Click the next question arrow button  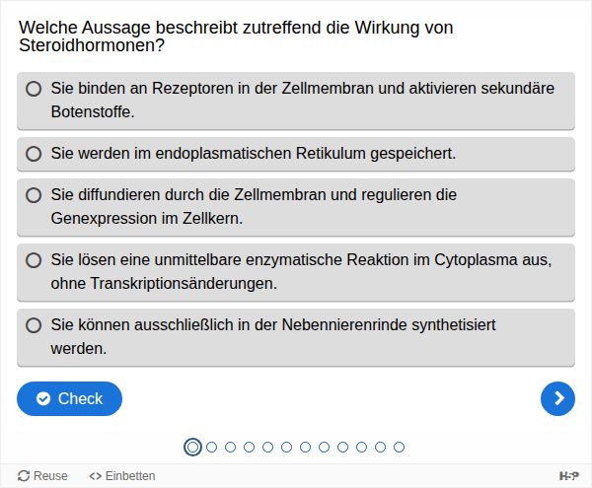tap(558, 398)
